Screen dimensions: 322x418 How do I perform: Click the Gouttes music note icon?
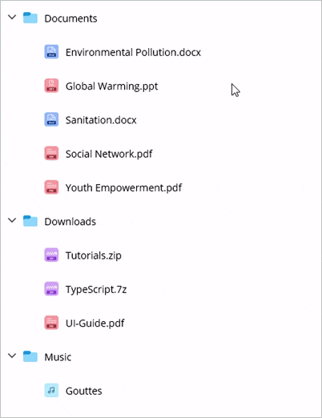(51, 391)
